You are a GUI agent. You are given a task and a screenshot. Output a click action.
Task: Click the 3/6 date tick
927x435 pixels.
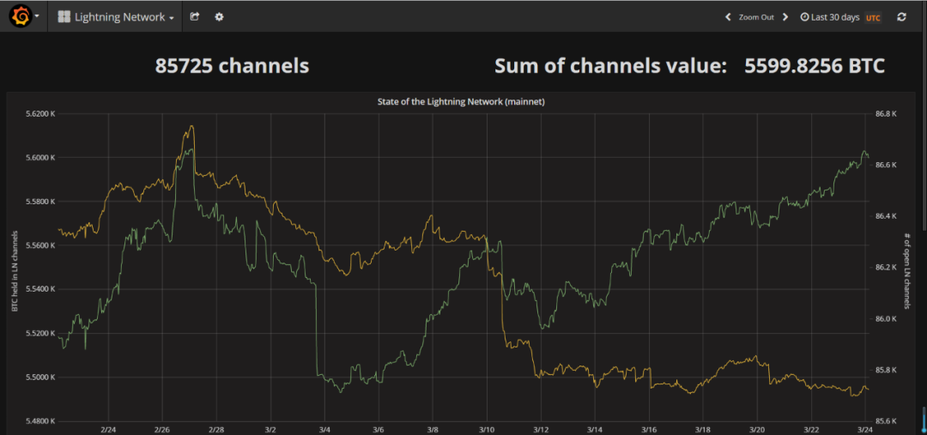[379, 430]
